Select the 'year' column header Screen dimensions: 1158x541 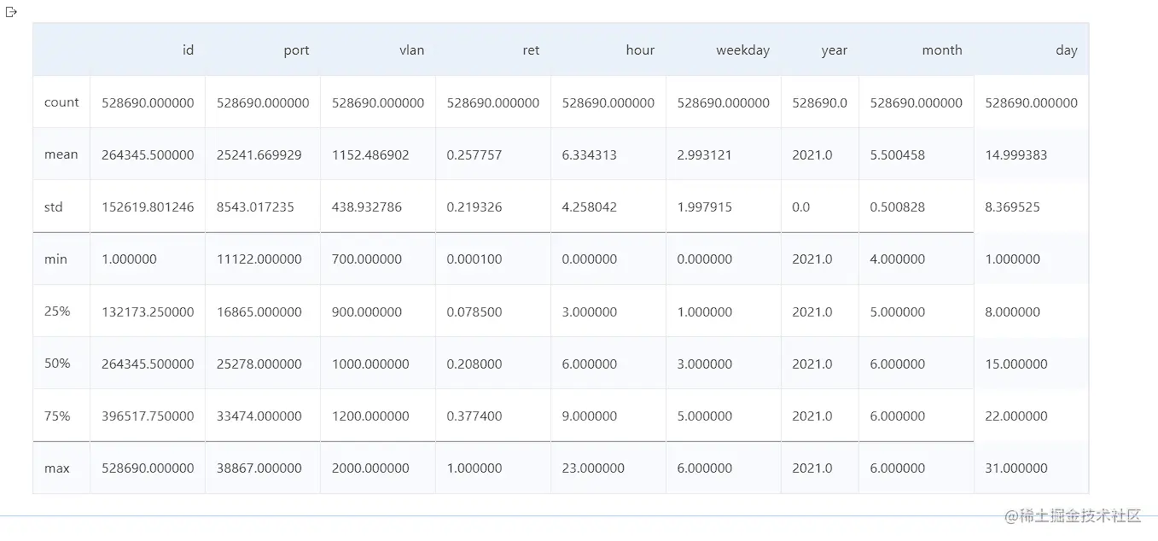click(x=835, y=50)
